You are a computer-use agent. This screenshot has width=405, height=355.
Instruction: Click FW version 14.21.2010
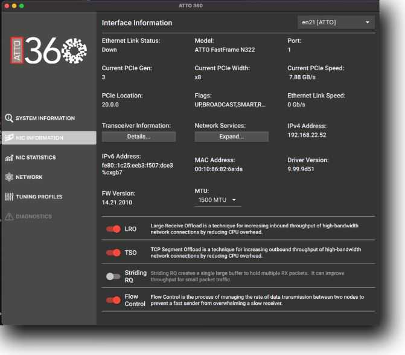click(116, 203)
